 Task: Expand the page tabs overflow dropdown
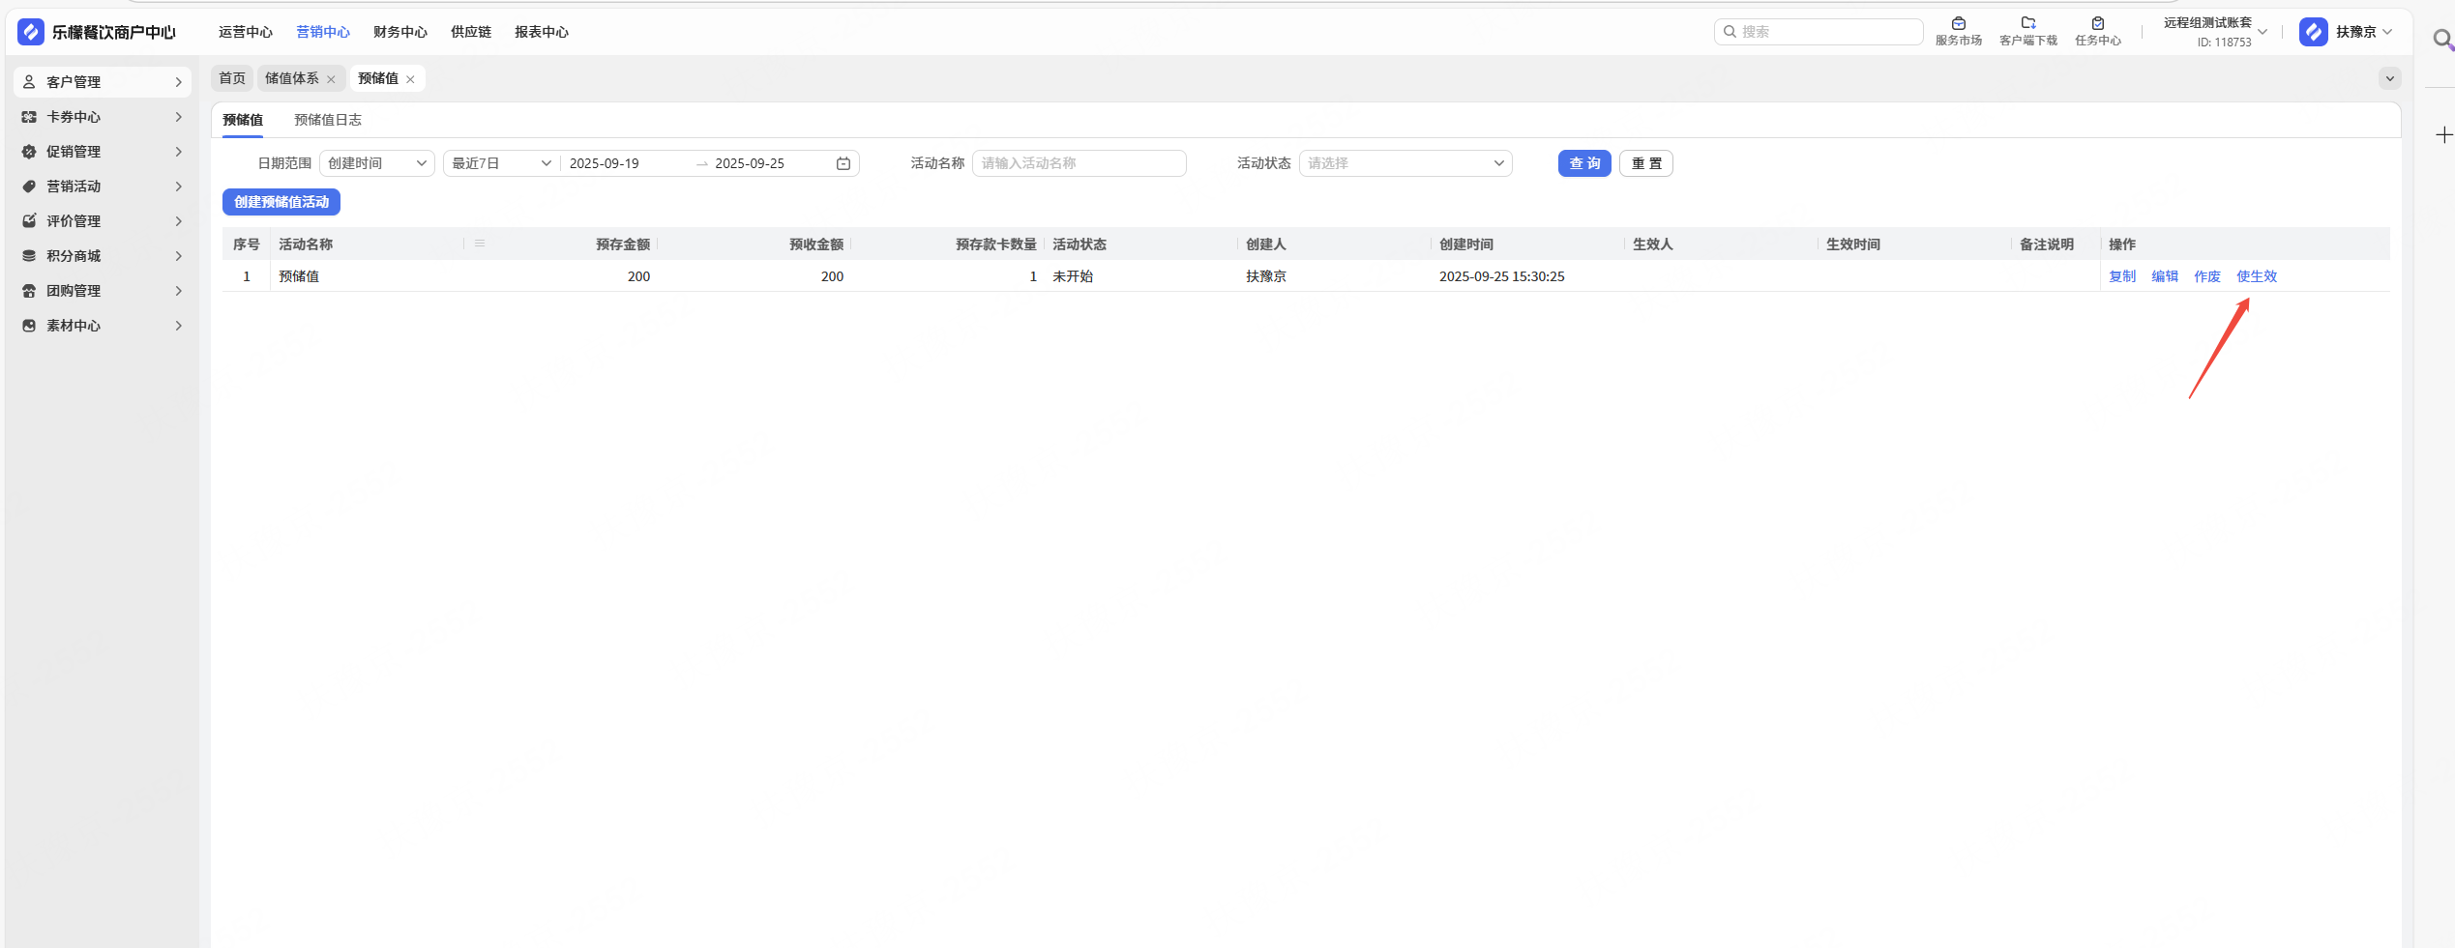tap(2390, 78)
